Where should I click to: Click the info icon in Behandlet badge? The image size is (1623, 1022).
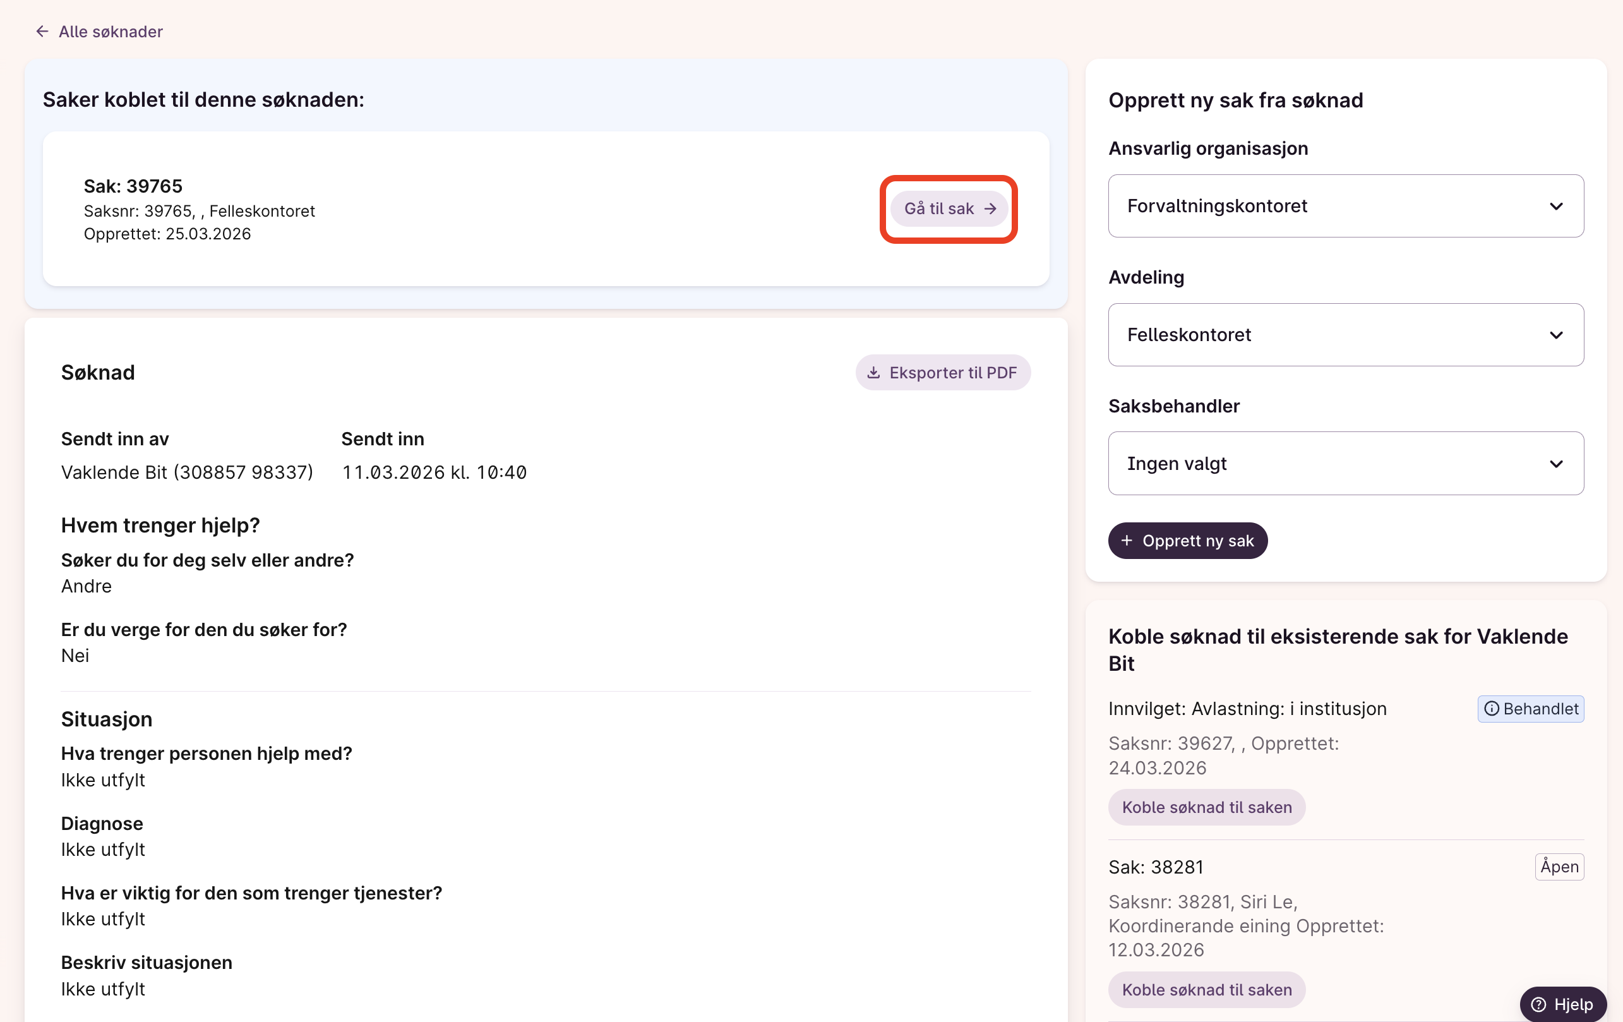1492,709
